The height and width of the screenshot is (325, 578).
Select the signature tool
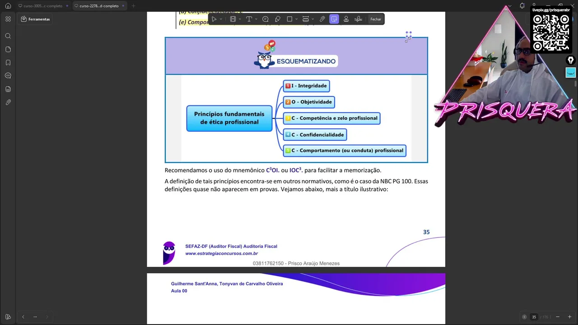[x=359, y=19]
